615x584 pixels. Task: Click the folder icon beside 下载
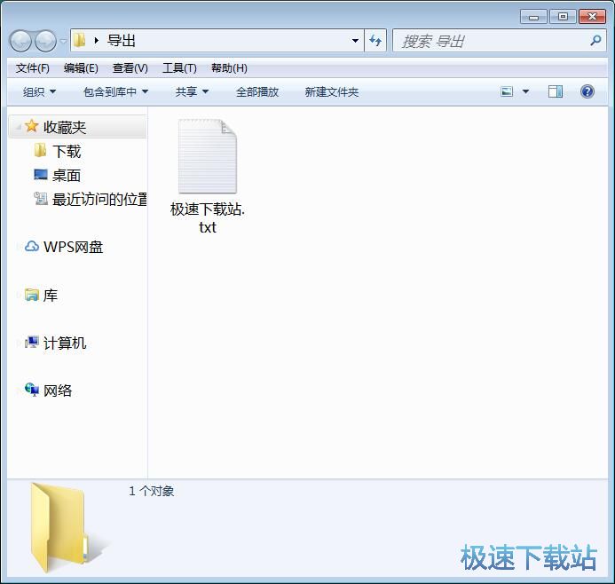(x=40, y=150)
